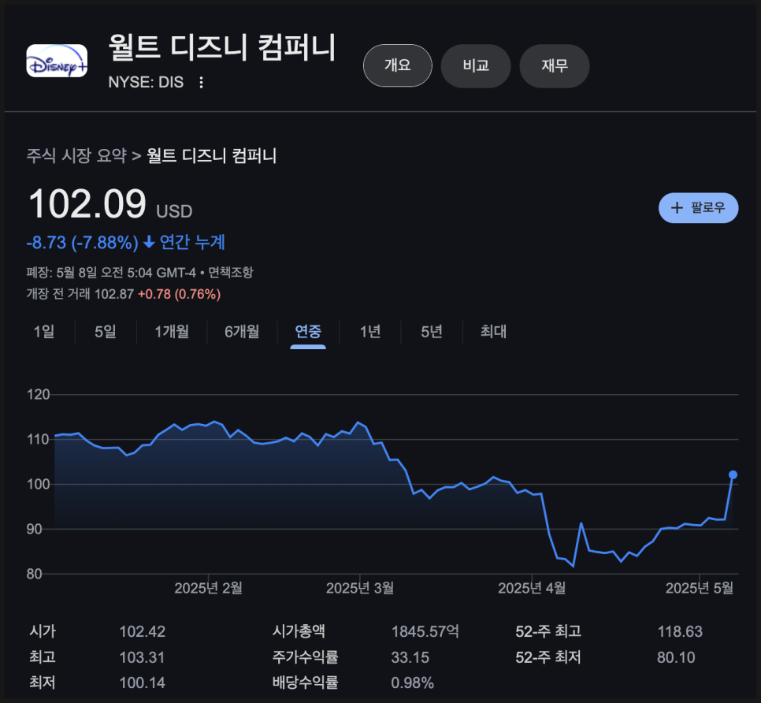The image size is (761, 703).
Task: Click the 시가 value 102.42
Action: click(x=143, y=631)
